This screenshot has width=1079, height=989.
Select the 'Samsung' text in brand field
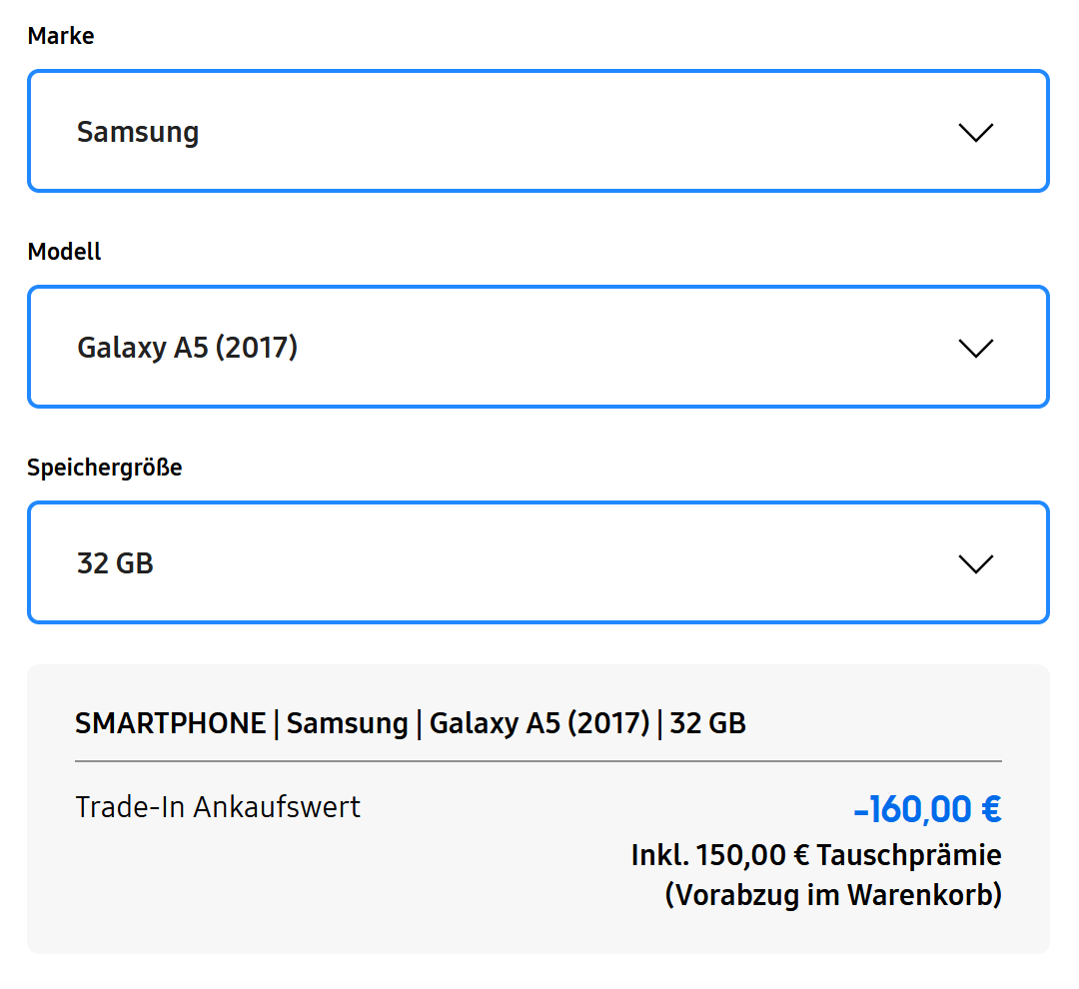[x=138, y=132]
